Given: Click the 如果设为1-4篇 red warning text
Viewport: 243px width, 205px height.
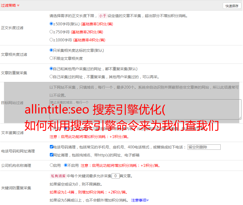Looking at the screenshot, I should coord(89,192).
